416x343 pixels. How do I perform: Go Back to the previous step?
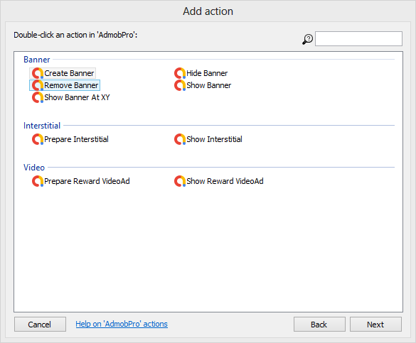pyautogui.click(x=319, y=325)
